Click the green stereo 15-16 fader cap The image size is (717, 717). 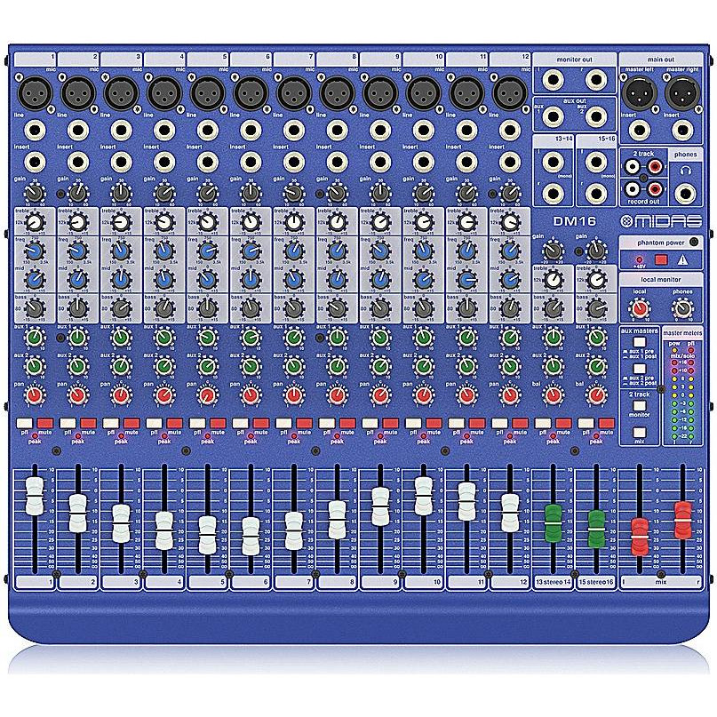click(596, 529)
